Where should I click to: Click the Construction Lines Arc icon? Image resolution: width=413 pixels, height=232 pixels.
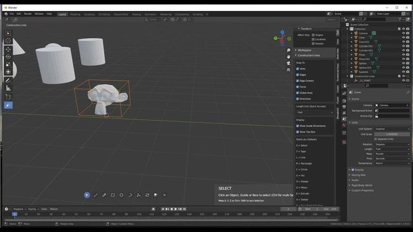point(130,195)
